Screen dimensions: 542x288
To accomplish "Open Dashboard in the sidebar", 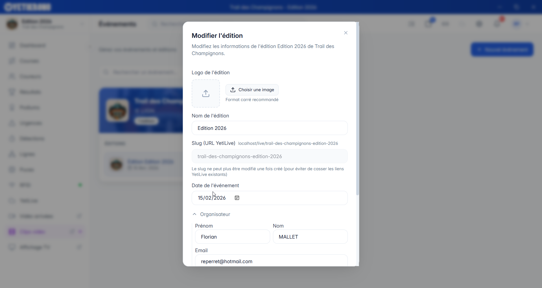I will pos(32,45).
